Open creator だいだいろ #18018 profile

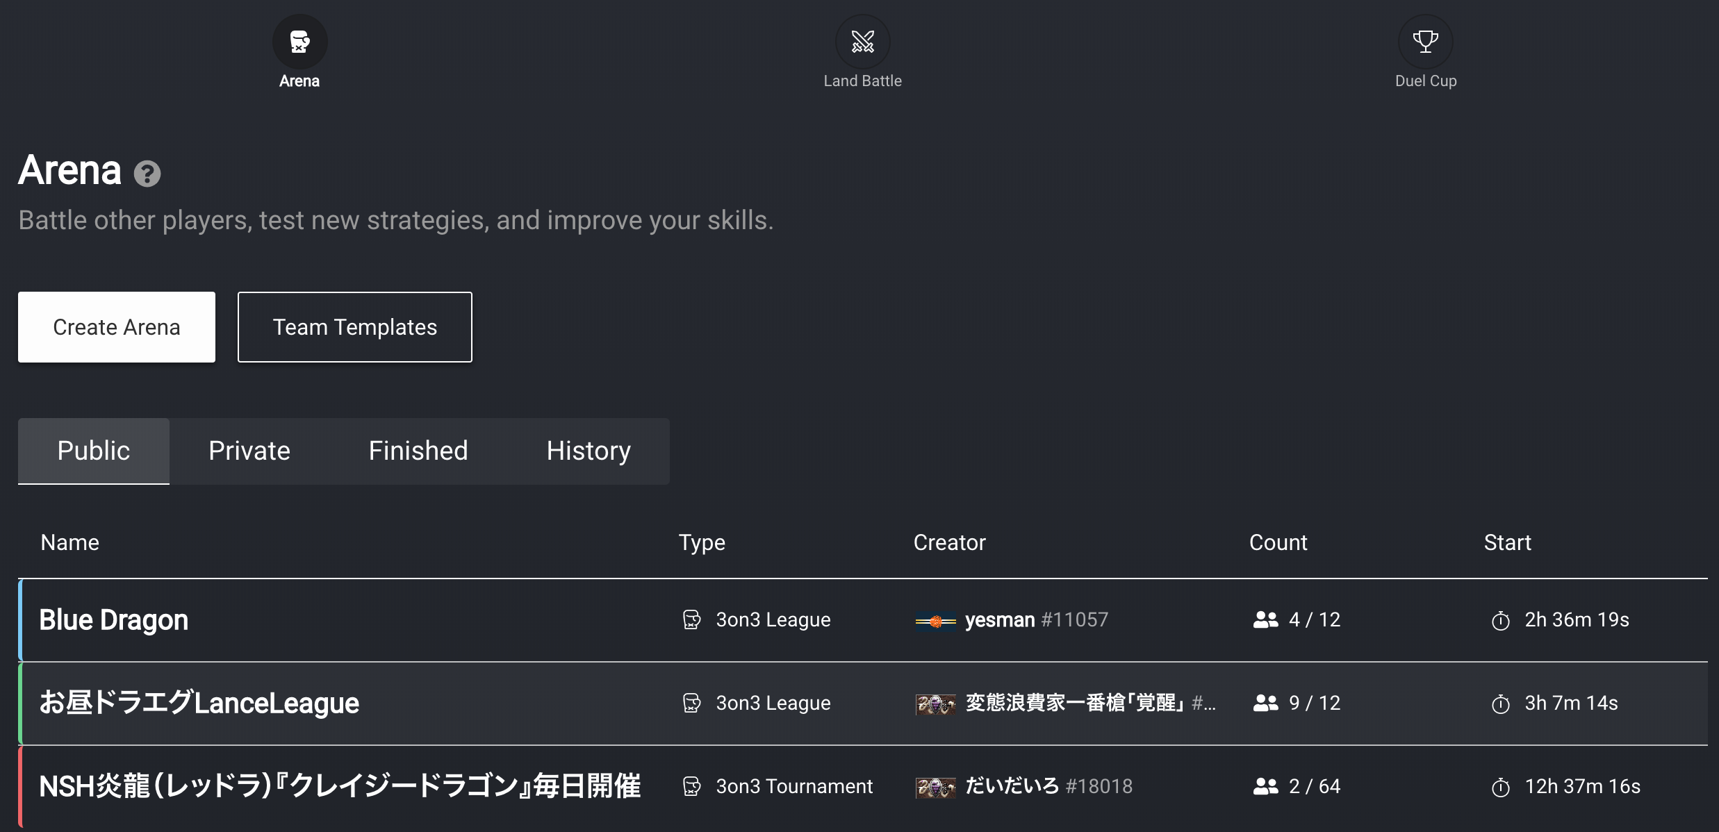(x=1048, y=786)
